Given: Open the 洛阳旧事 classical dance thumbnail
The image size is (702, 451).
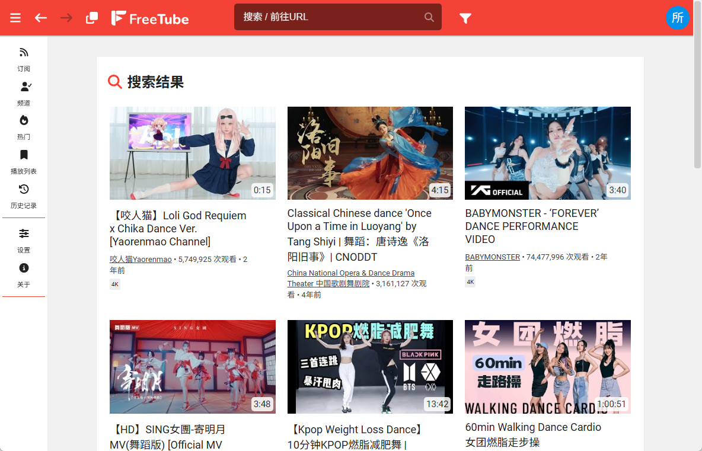Looking at the screenshot, I should coord(370,153).
